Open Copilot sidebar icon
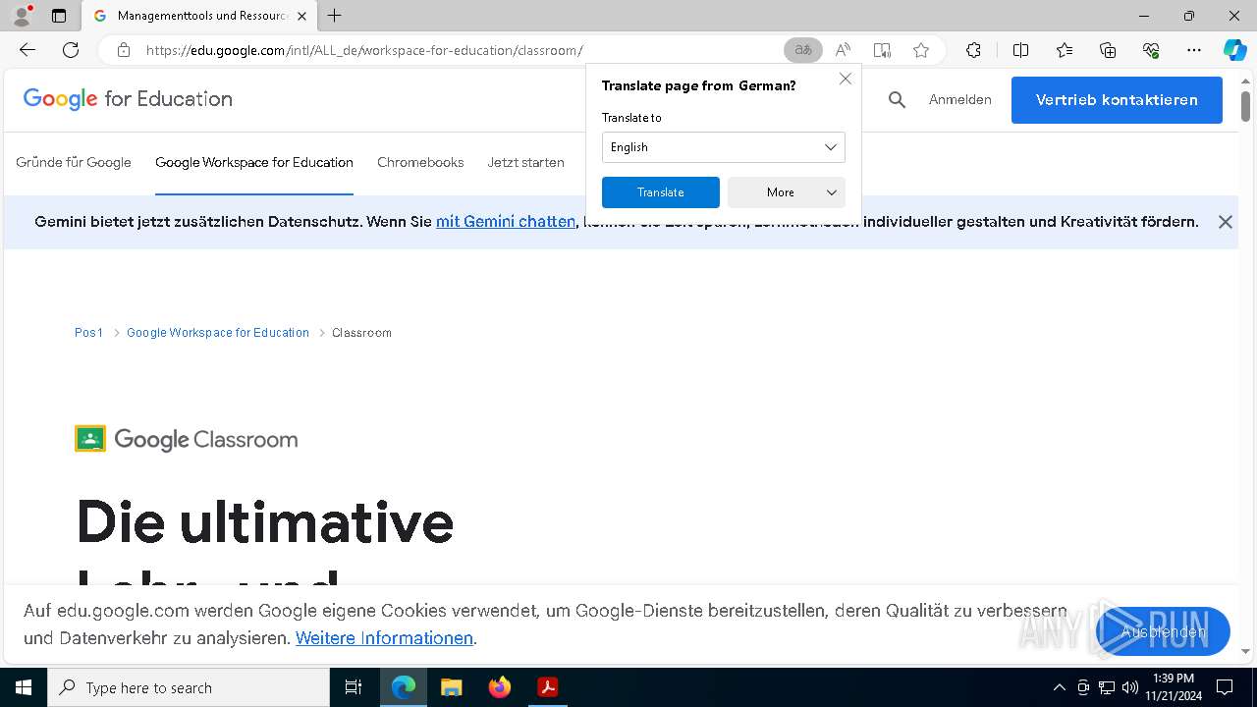 [x=1234, y=50]
